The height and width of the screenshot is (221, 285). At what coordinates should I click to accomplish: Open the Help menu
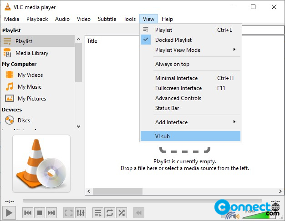[x=167, y=19]
